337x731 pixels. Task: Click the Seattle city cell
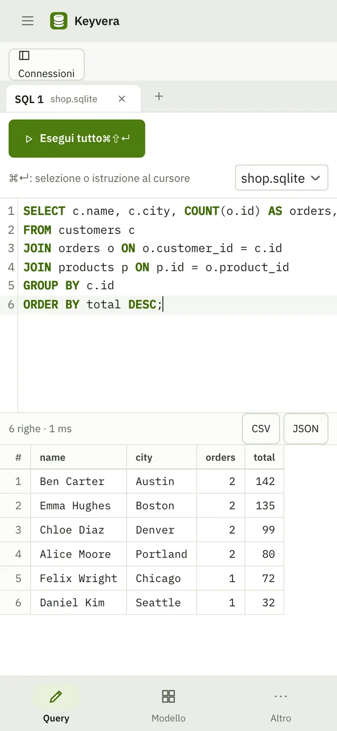click(162, 603)
